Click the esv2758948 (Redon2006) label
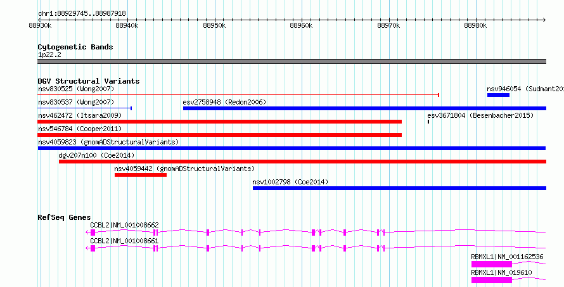This screenshot has width=564, height=287. 224,102
